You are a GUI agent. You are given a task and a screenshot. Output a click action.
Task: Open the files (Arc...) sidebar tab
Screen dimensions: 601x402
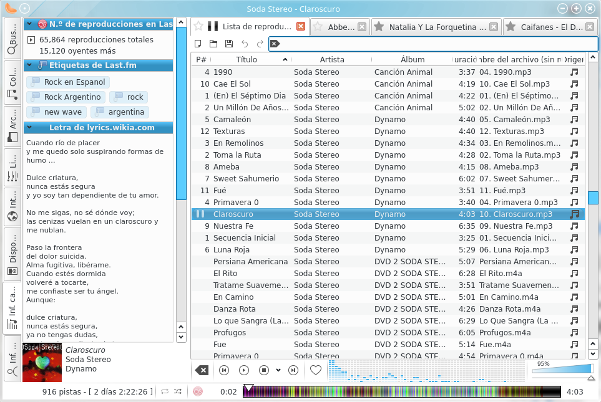pyautogui.click(x=12, y=127)
